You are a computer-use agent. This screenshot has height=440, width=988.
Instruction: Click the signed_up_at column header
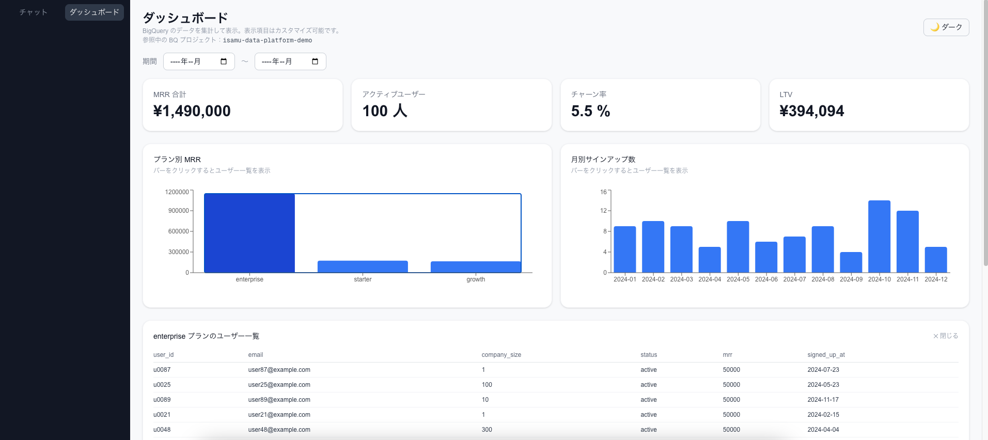pos(826,355)
